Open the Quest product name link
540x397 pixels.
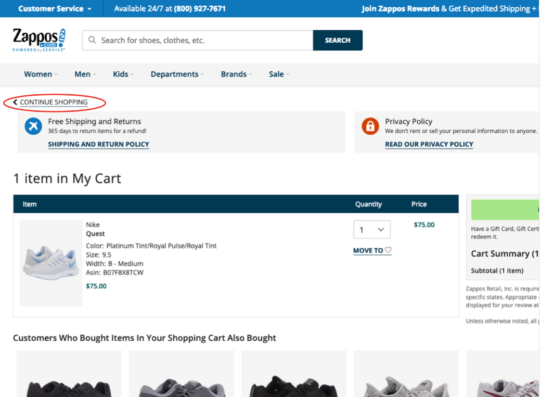pyautogui.click(x=95, y=234)
